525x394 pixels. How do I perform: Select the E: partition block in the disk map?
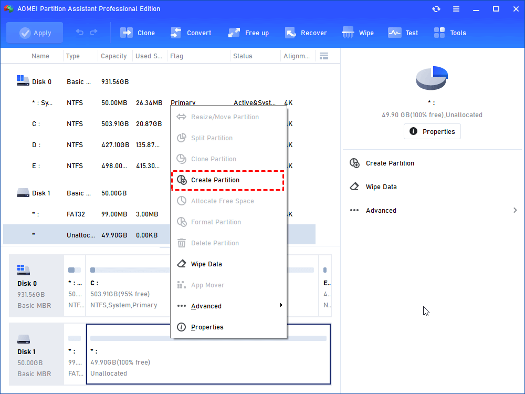[x=325, y=286]
